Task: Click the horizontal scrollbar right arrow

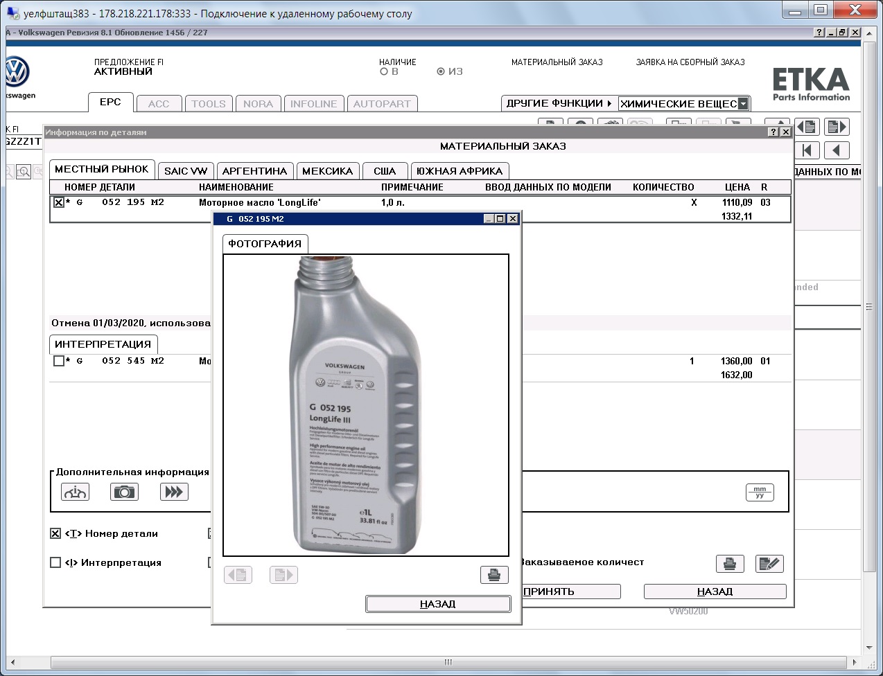Action: (x=854, y=662)
